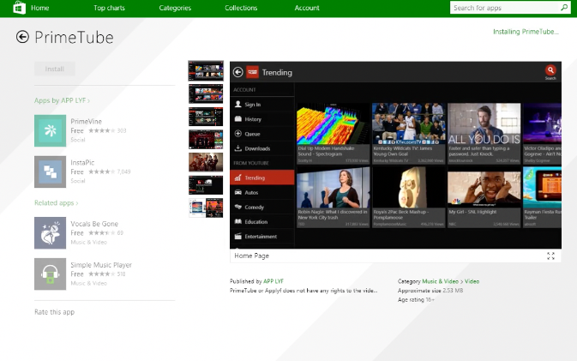Click the Installing PrimeTube status link
This screenshot has width=577, height=361.
526,32
